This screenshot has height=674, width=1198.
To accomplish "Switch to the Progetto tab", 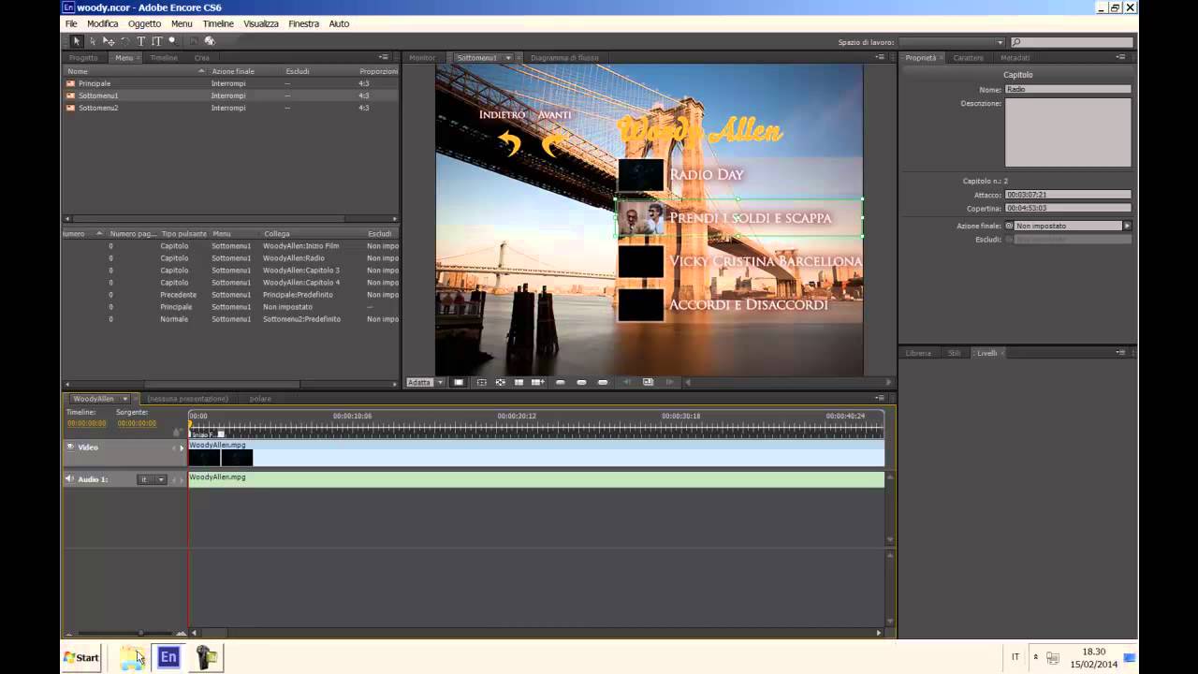I will 83,58.
